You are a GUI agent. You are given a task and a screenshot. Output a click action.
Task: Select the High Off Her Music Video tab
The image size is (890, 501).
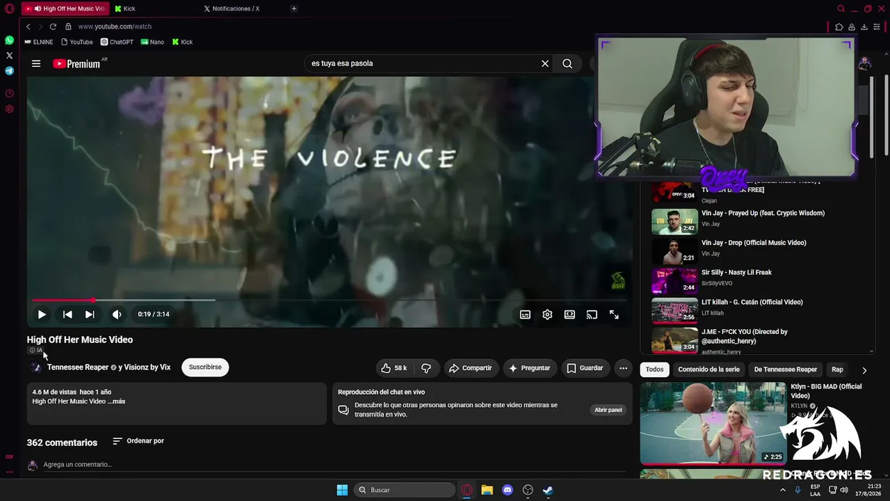coord(65,9)
